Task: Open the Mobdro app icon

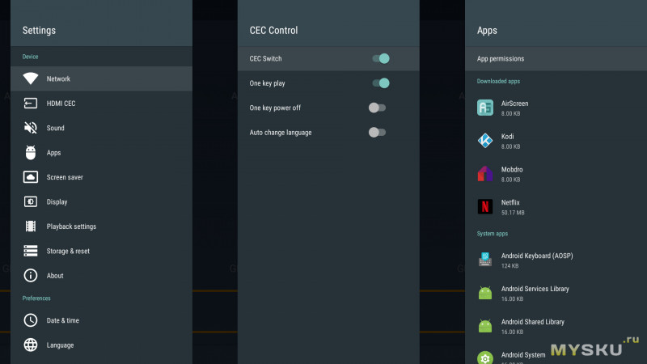Action: click(485, 173)
